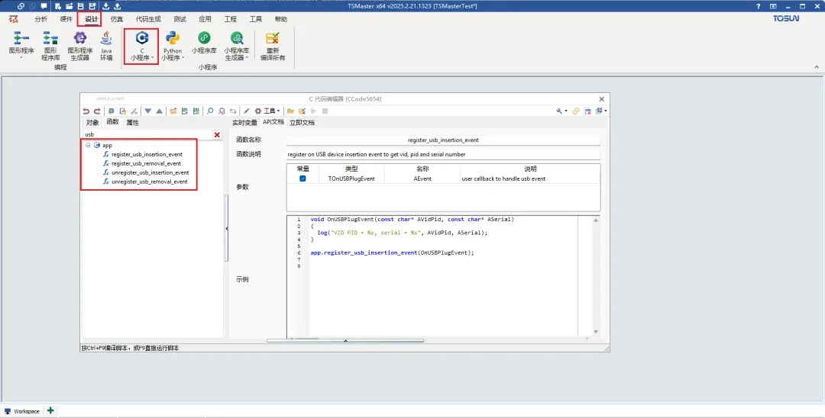Switch to the 对象 tab

[x=92, y=122]
